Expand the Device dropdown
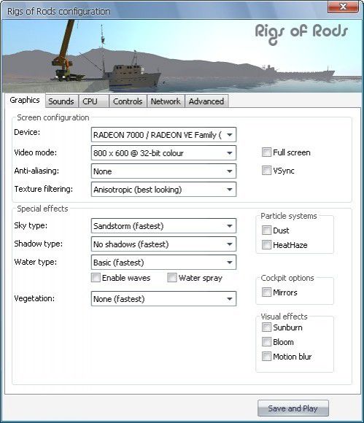 pos(163,135)
